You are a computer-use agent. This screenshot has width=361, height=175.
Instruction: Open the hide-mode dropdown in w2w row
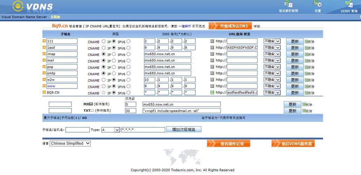272,80
